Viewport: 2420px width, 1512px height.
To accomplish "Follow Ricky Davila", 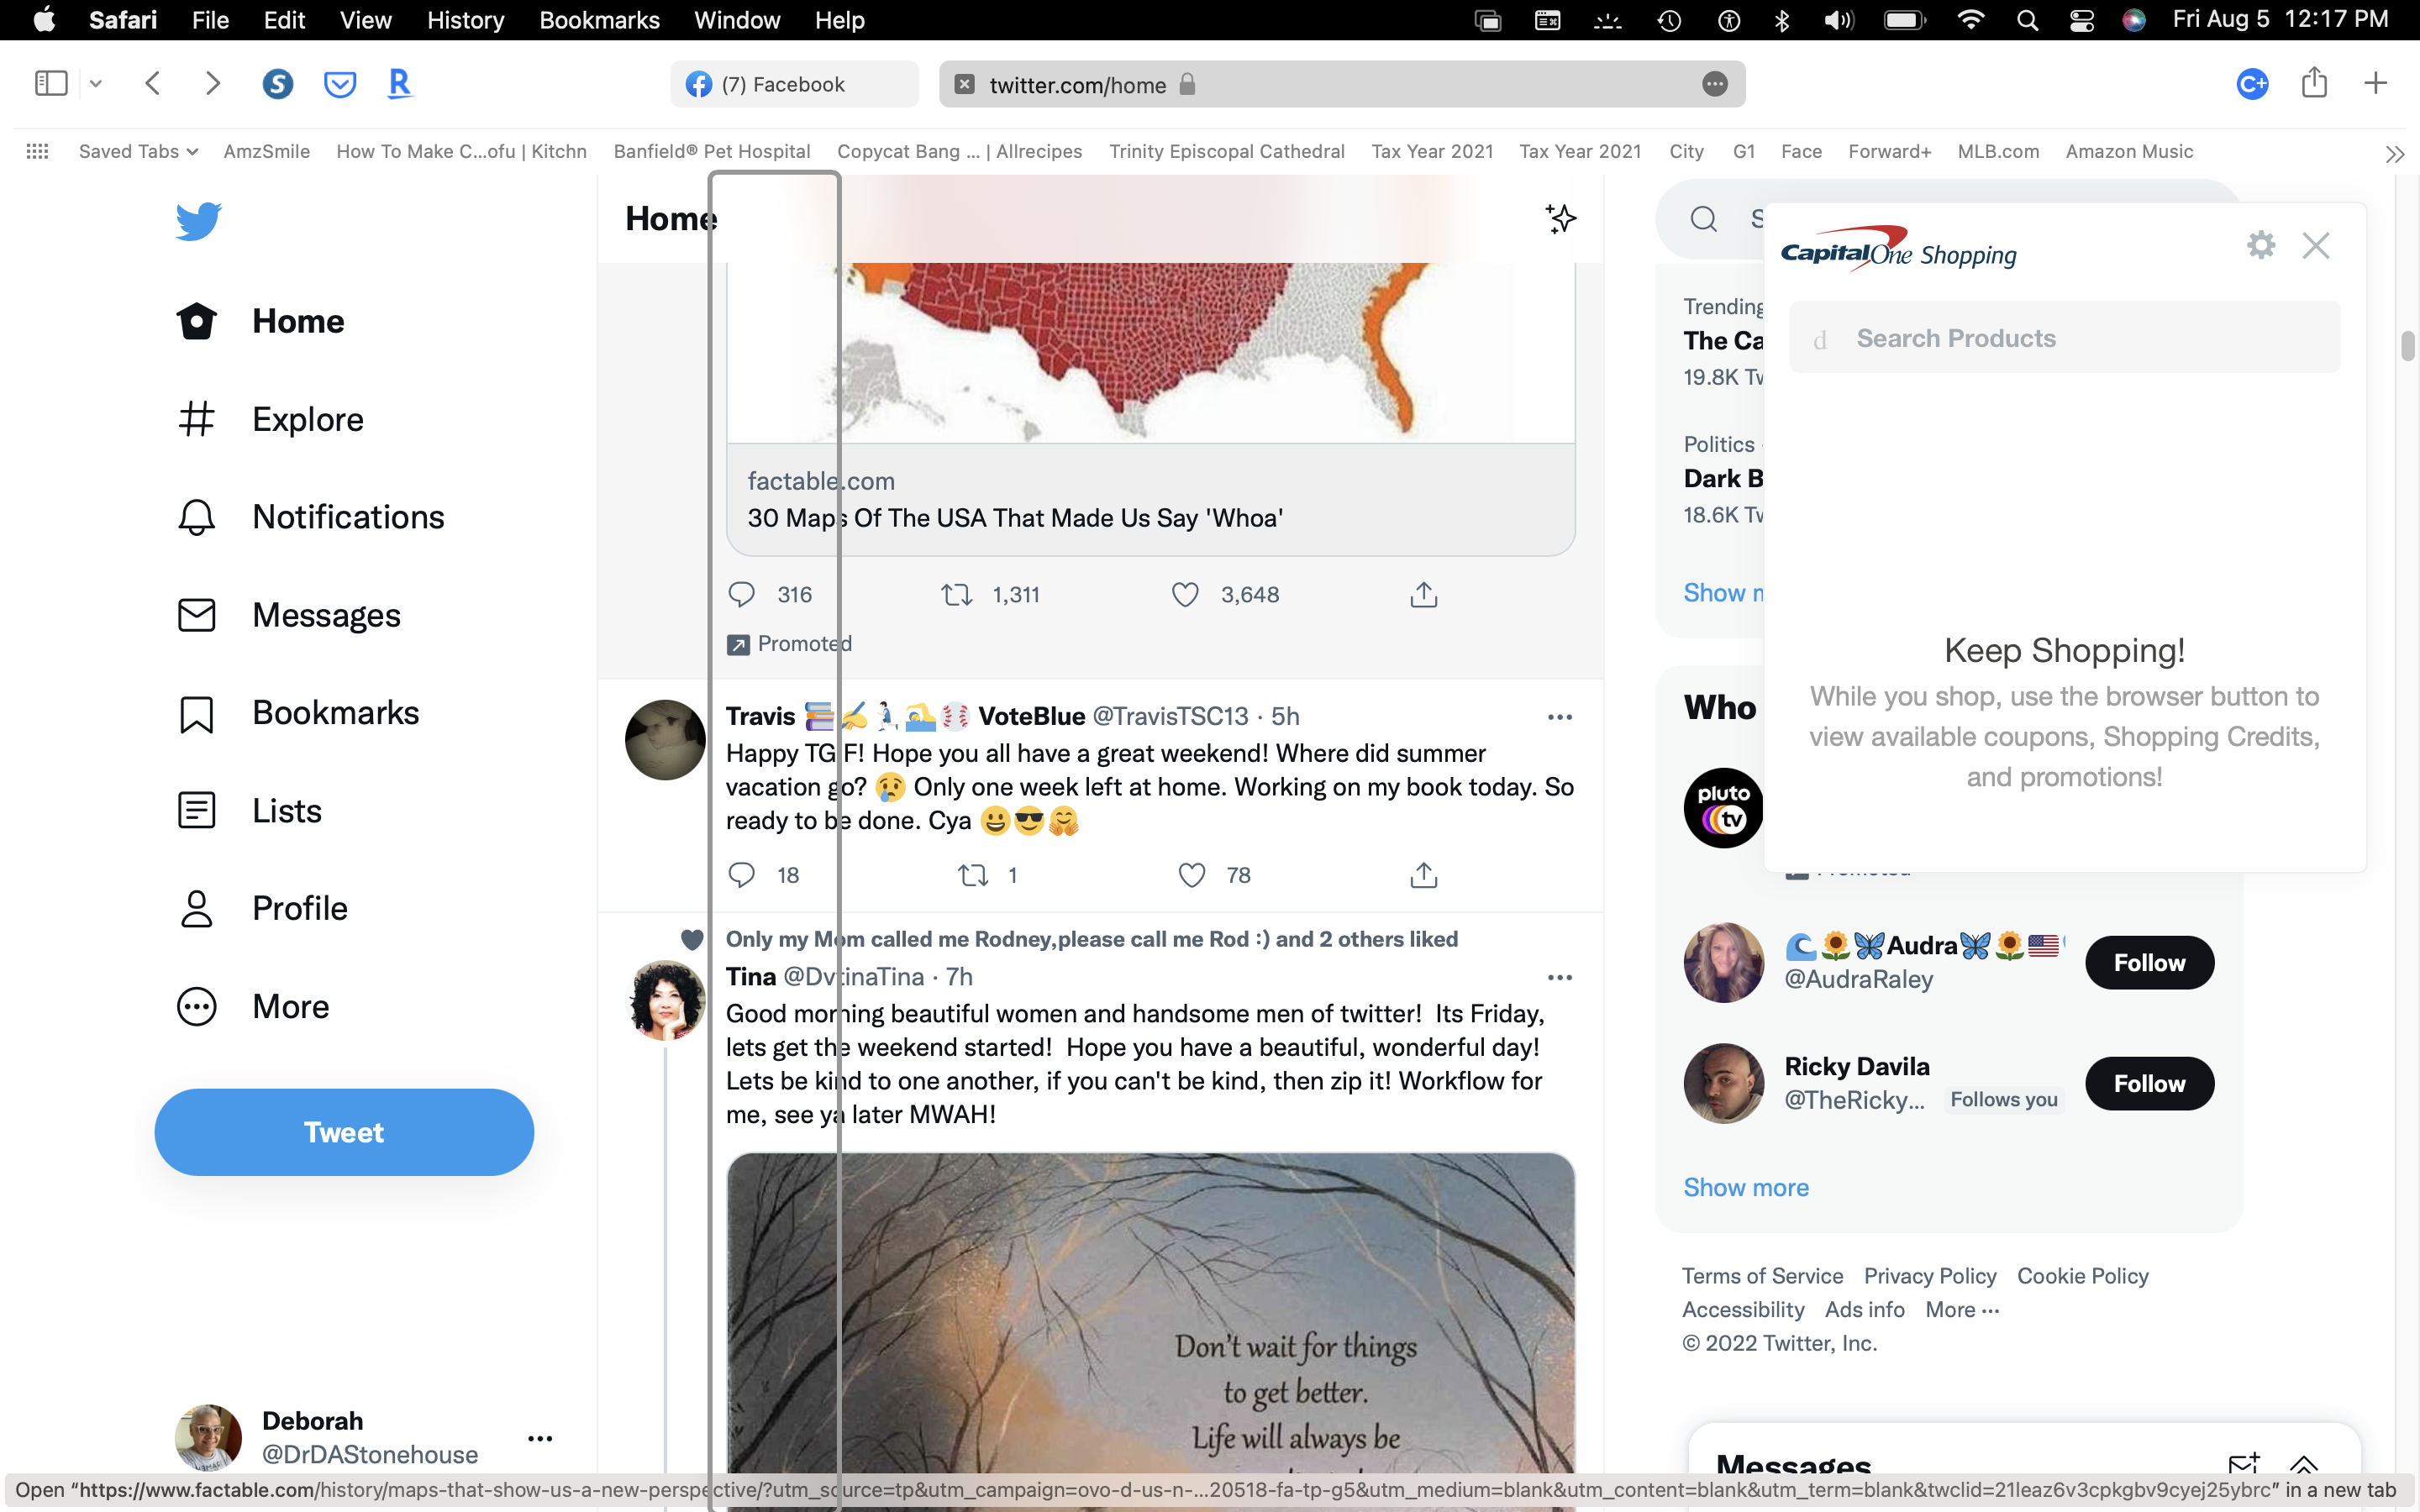I will tap(2149, 1083).
